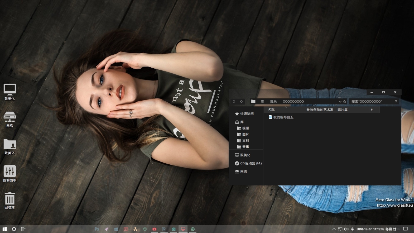This screenshot has height=233, width=414.
Task: Sort by 唱片集 column header
Action: pos(352,110)
